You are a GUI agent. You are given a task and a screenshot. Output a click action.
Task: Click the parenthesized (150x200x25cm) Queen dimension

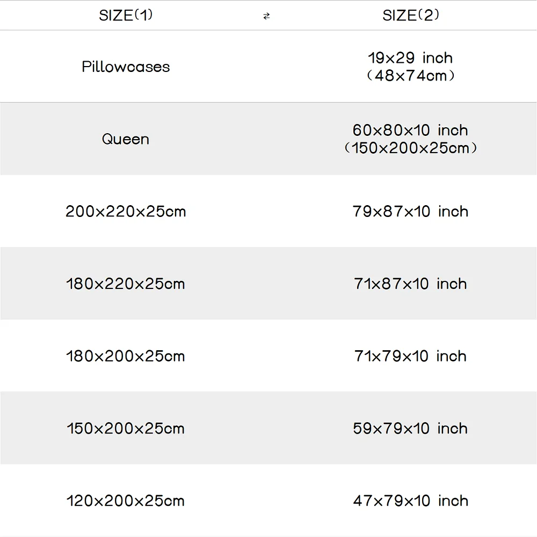pos(410,148)
